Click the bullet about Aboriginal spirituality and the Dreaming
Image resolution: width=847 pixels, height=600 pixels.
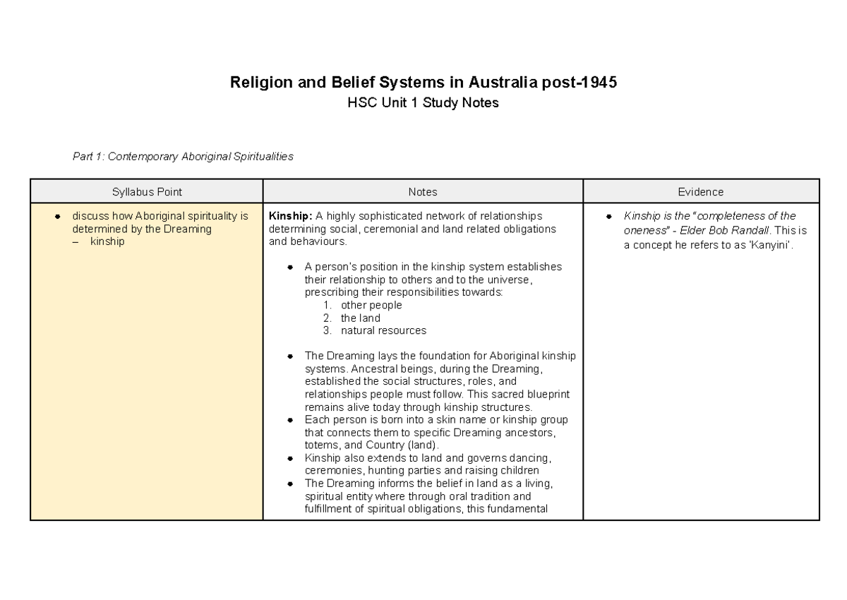pyautogui.click(x=158, y=222)
